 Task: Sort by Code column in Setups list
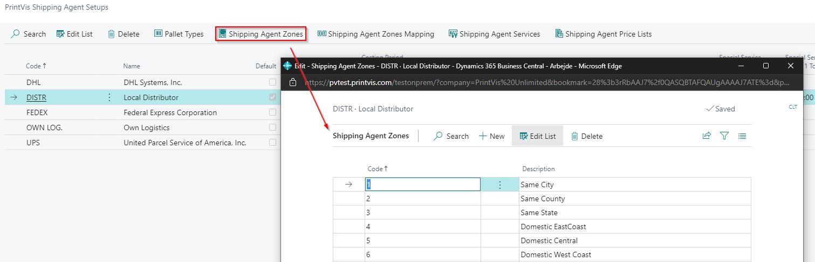tap(36, 66)
